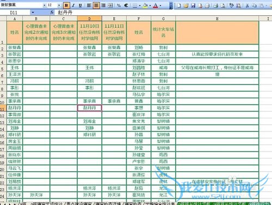Select cell 刘畅 in column F
Viewport: 272px width, 205px height.
(139, 47)
